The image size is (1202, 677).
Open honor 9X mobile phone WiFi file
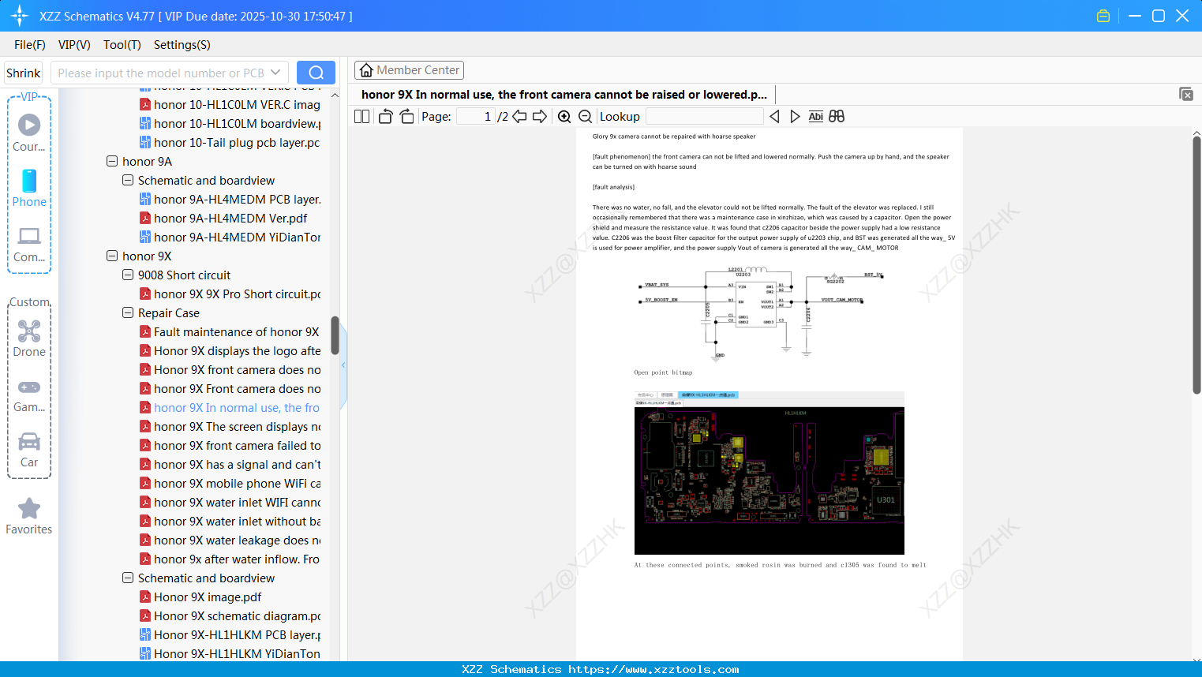(230, 483)
